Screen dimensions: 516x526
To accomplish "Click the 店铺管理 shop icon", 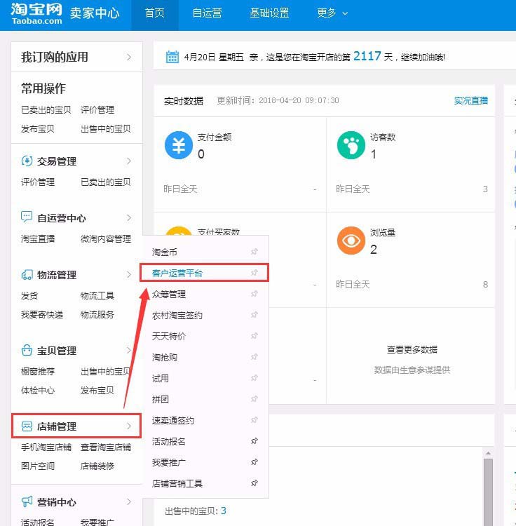I will (x=27, y=426).
